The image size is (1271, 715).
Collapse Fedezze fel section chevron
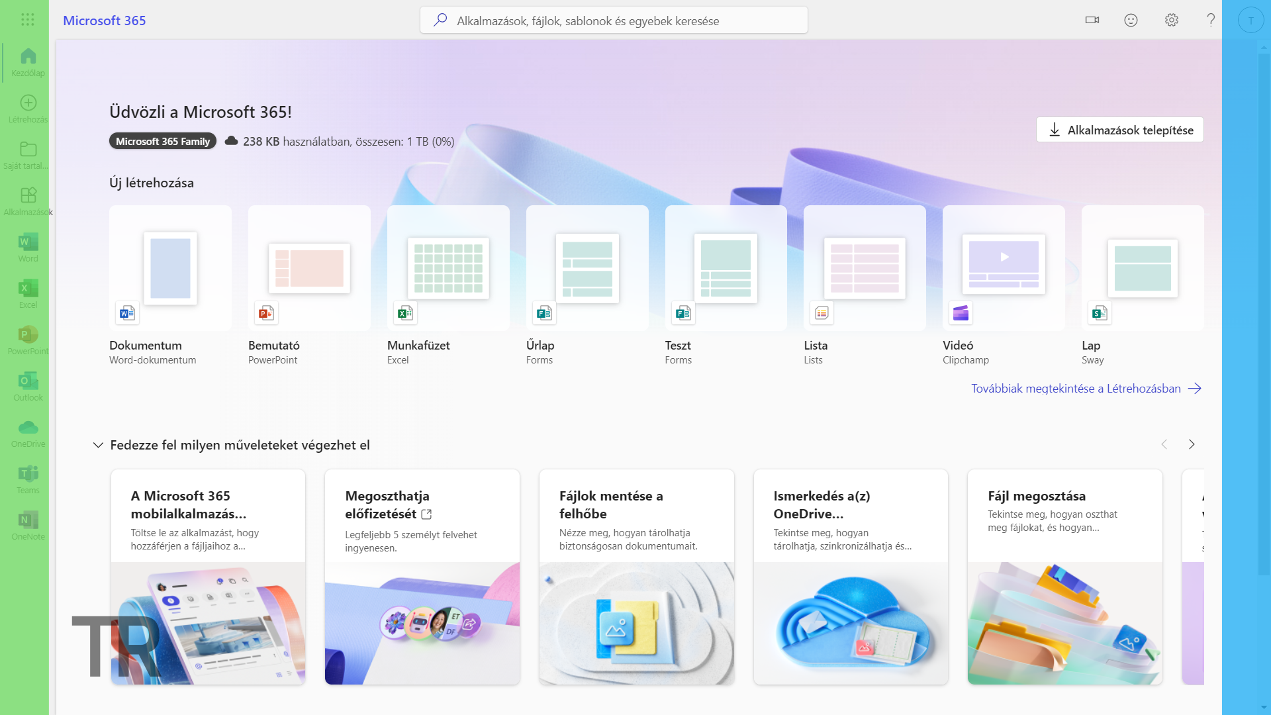point(98,445)
